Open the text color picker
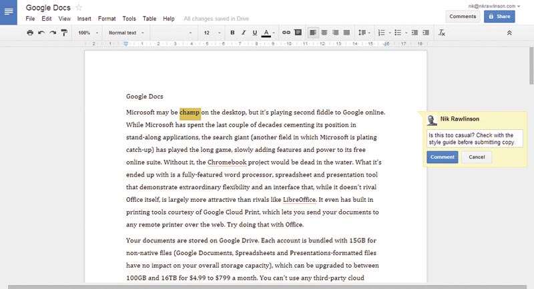Screen dimensions: 534x289 [x=268, y=33]
